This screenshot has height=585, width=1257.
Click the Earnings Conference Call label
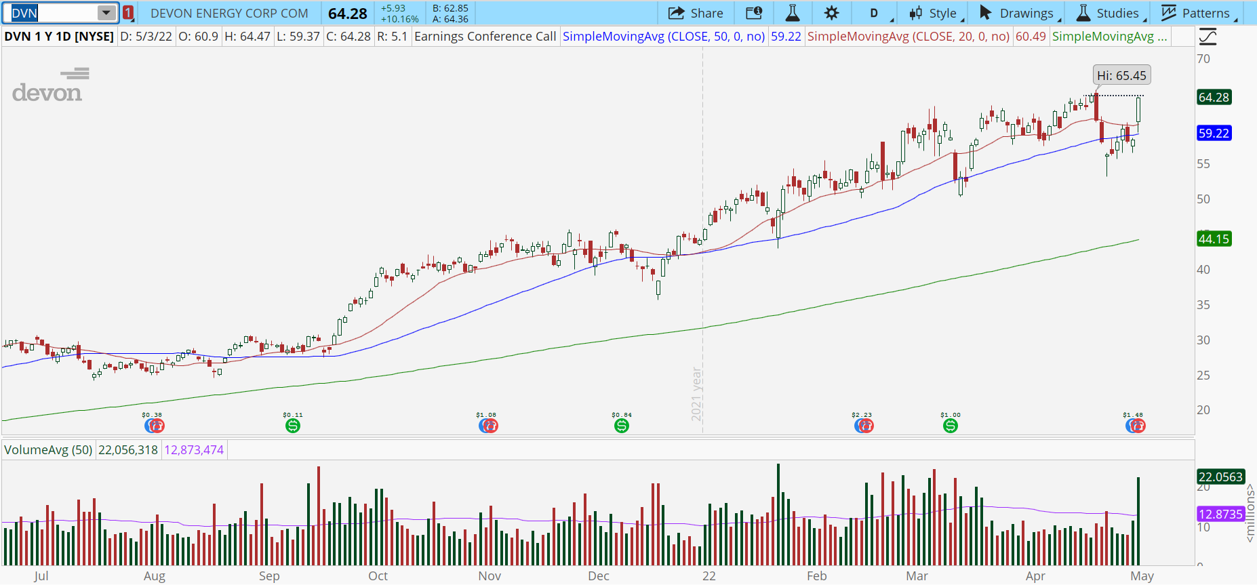(485, 37)
